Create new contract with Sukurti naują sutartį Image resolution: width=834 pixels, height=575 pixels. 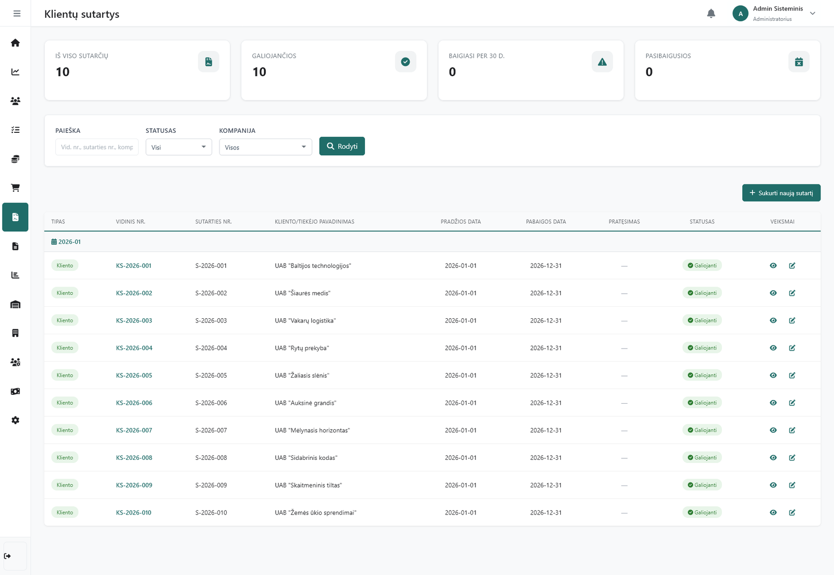coord(781,193)
